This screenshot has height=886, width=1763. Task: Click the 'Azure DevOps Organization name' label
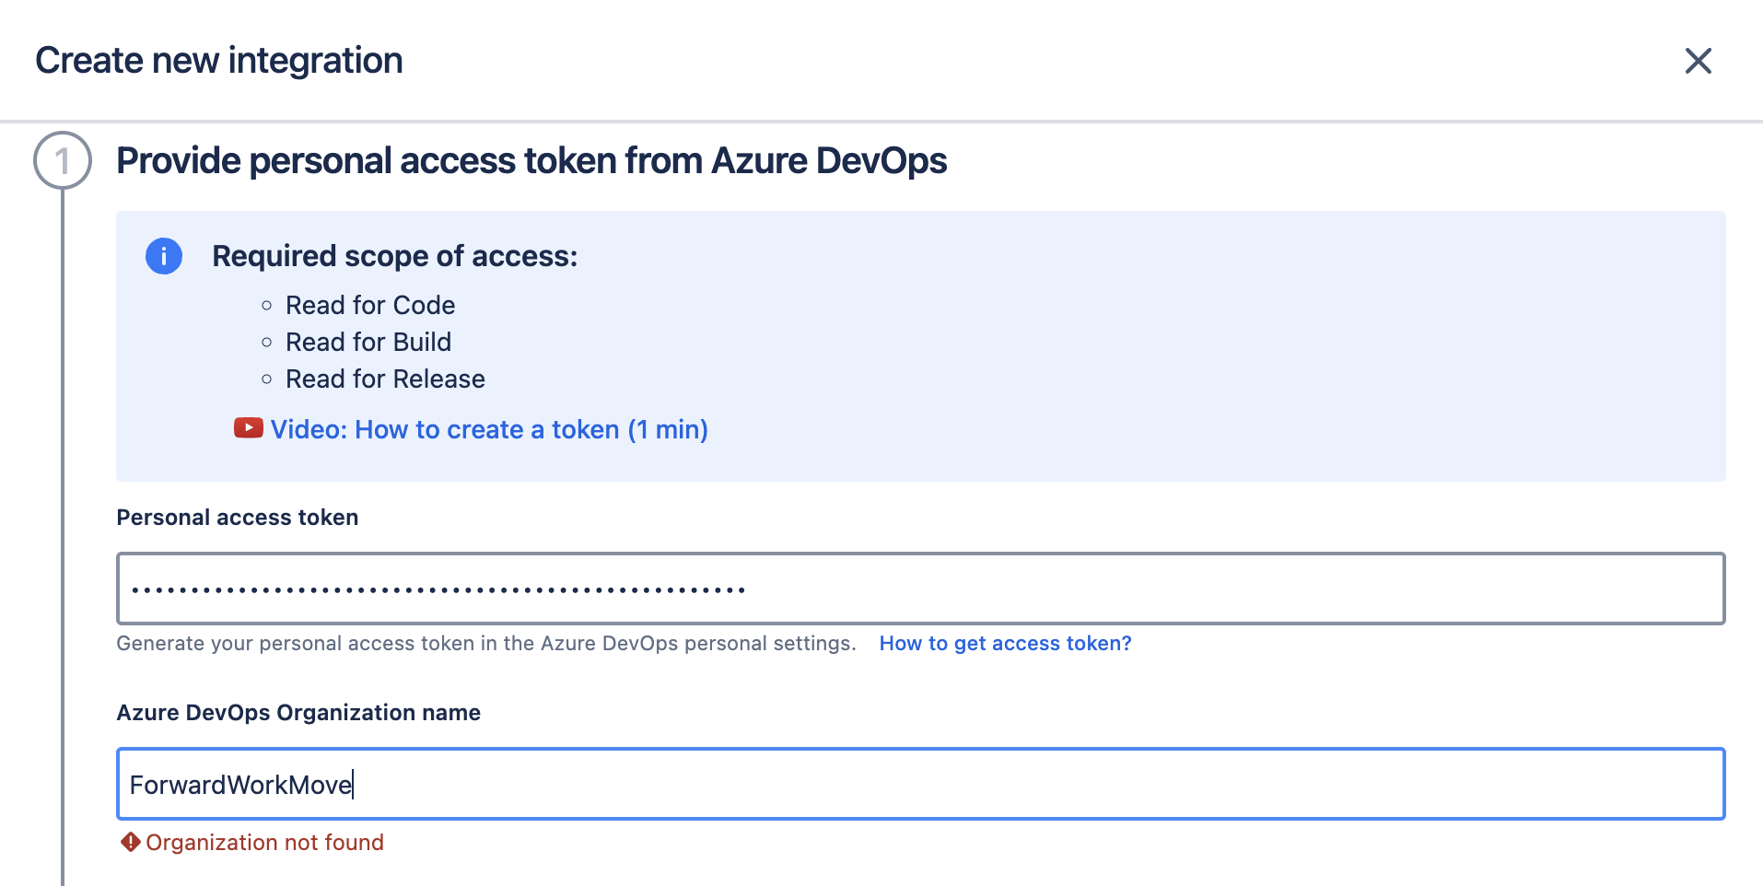point(298,713)
